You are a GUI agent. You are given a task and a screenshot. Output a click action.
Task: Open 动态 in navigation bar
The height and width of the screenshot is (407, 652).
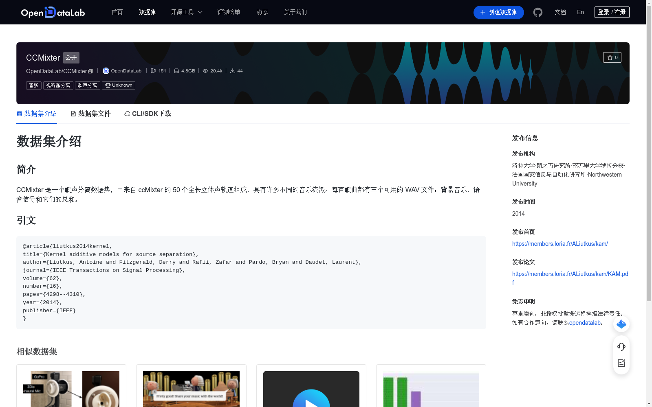point(262,12)
